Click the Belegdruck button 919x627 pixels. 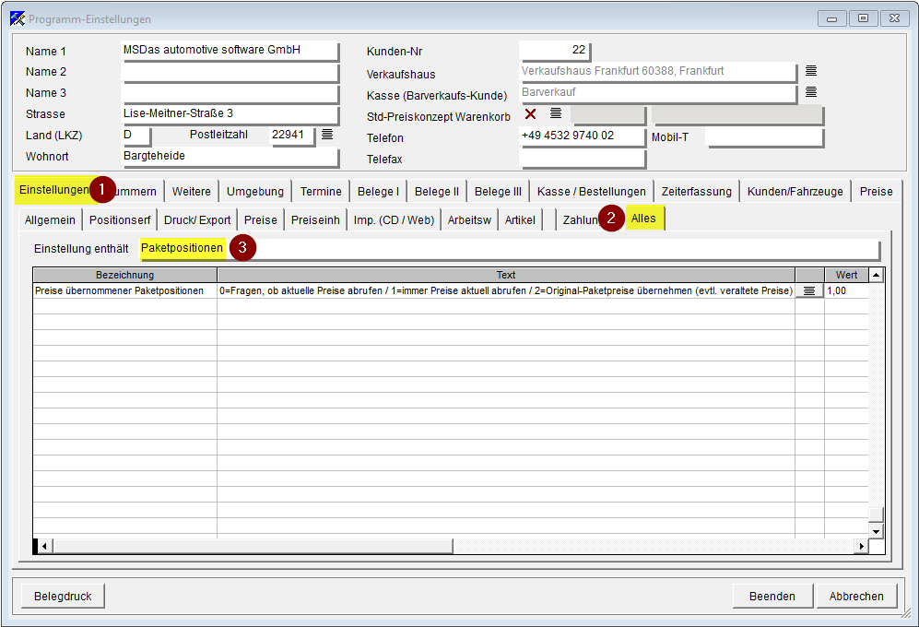point(63,597)
